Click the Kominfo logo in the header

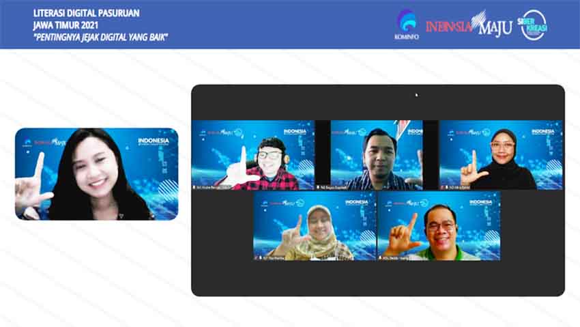point(406,25)
